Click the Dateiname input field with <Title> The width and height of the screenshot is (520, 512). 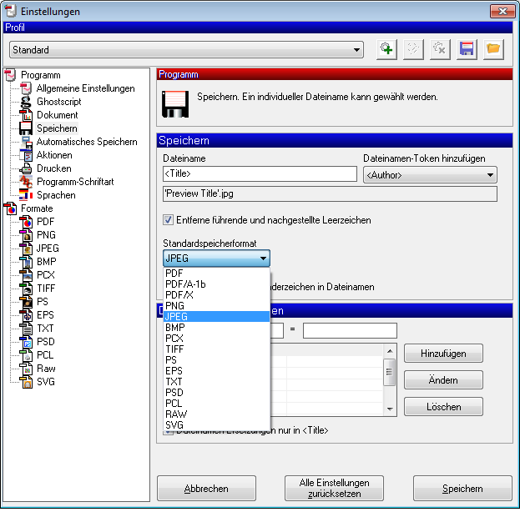point(260,173)
